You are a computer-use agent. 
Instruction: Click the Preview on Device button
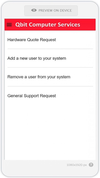pyautogui.click(x=51, y=10)
